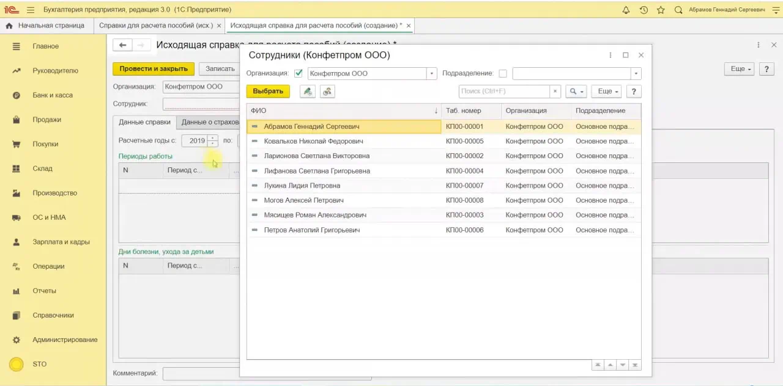783x386 pixels.
Task: Switch to Справки для расчета пособий tab
Action: coord(156,26)
